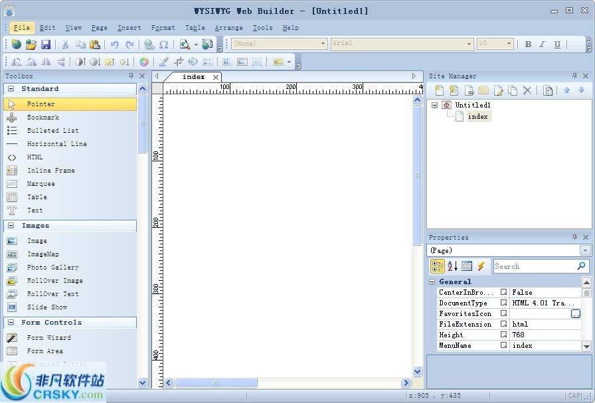The image size is (595, 403).
Task: Publish the site with the globe-pages icon
Action: coord(207,44)
